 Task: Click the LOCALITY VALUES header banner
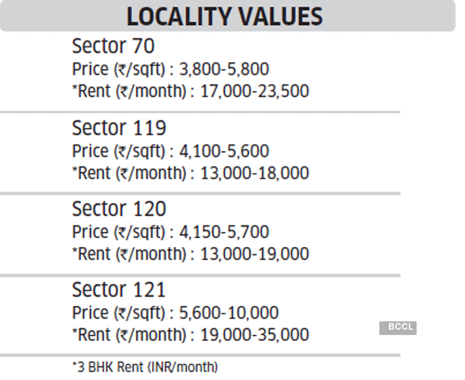225,16
